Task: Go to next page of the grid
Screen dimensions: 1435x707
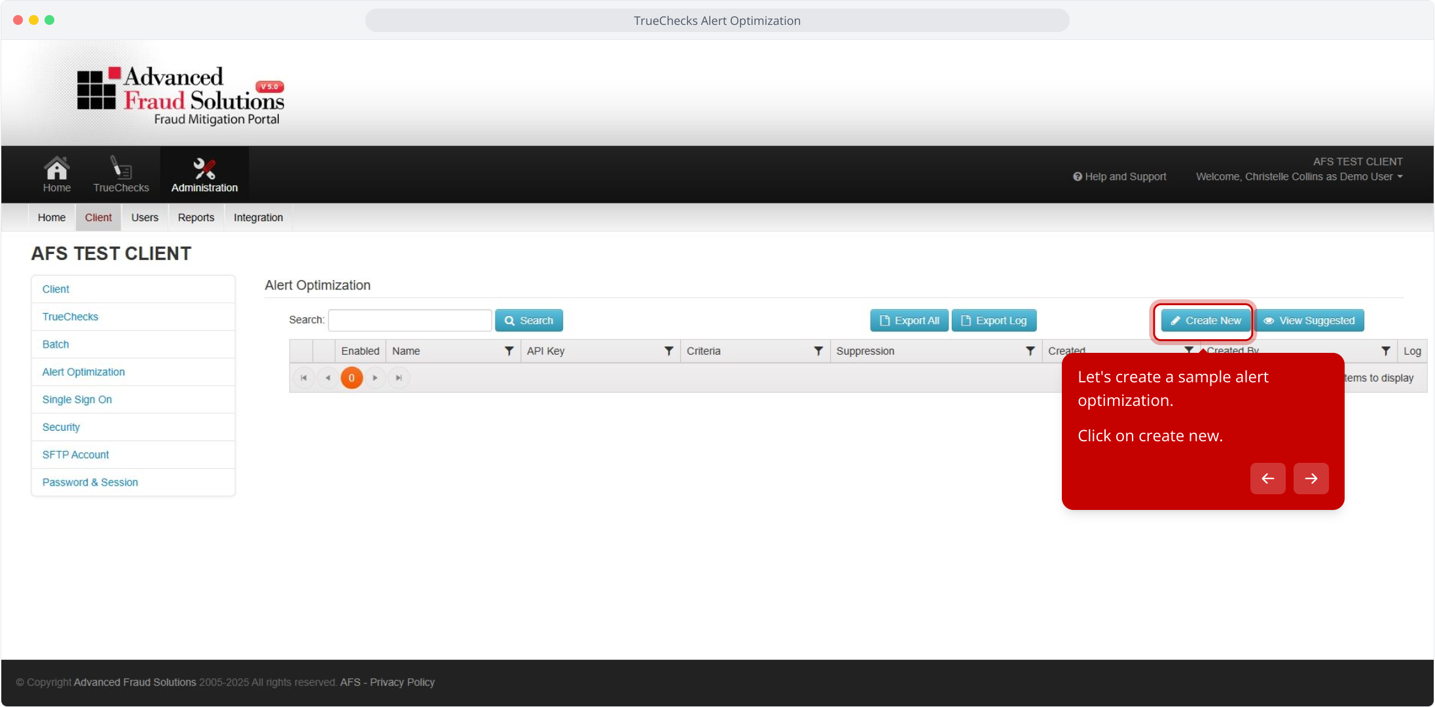Action: pyautogui.click(x=375, y=378)
